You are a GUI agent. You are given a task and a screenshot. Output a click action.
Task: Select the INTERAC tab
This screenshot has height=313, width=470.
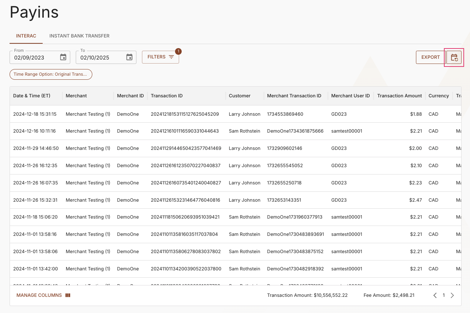(x=26, y=36)
